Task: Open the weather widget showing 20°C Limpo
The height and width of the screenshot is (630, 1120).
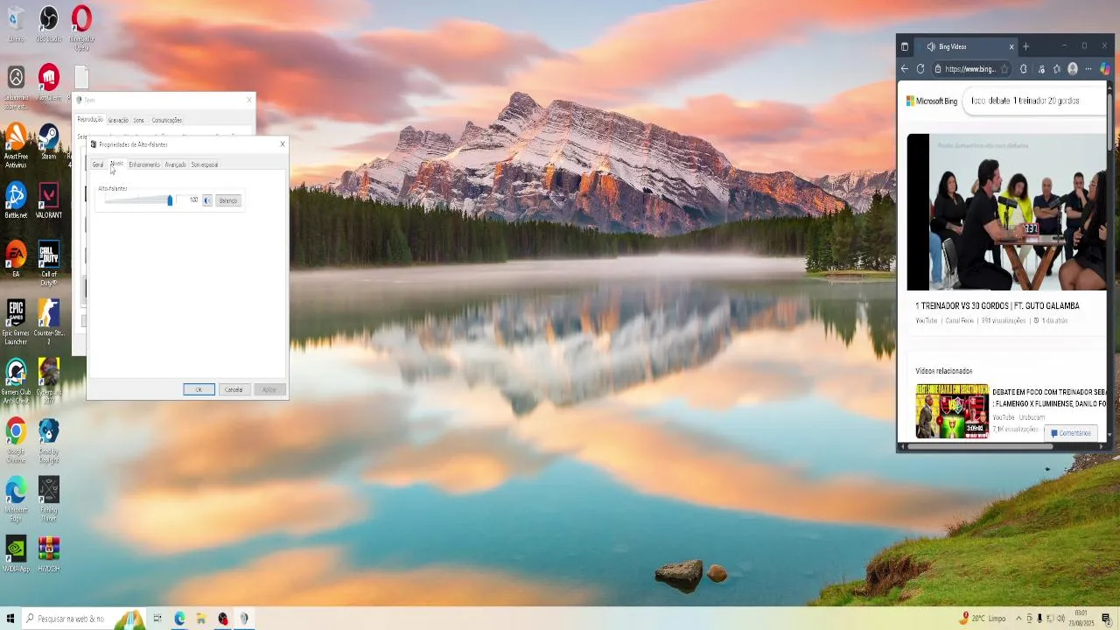Action: tap(983, 619)
